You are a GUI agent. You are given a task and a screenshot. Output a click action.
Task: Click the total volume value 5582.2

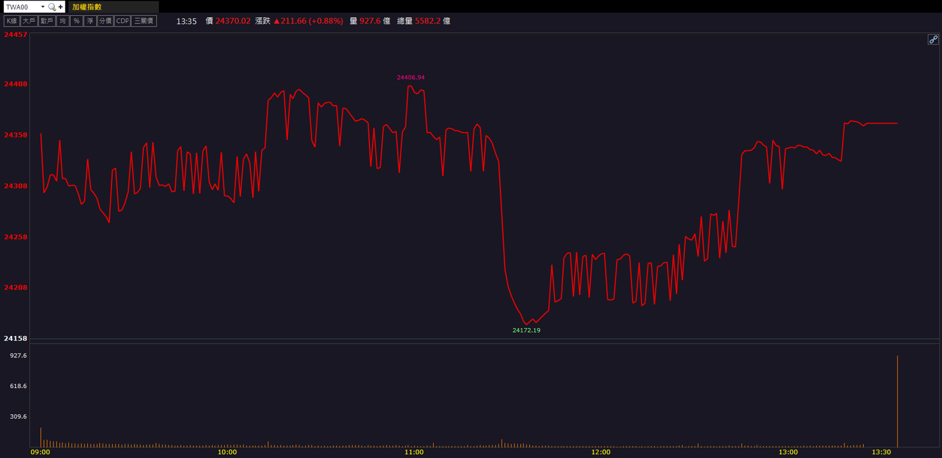pos(428,21)
